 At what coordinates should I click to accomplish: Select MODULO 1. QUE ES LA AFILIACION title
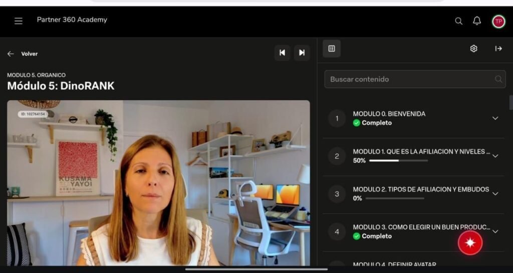(421, 151)
